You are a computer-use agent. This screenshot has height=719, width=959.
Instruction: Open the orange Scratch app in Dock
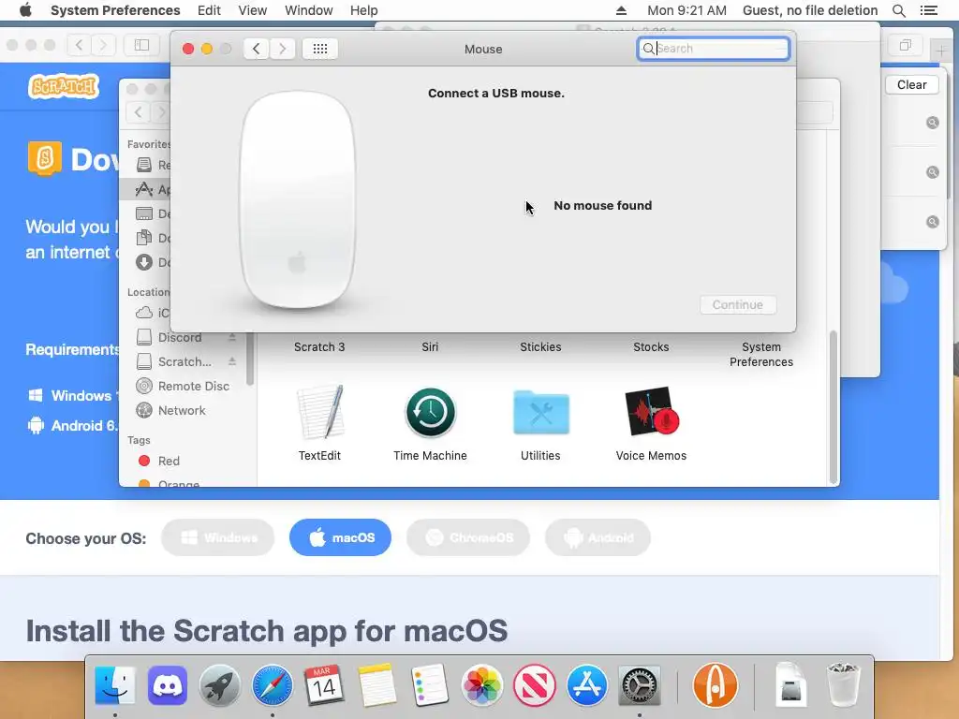click(x=715, y=684)
